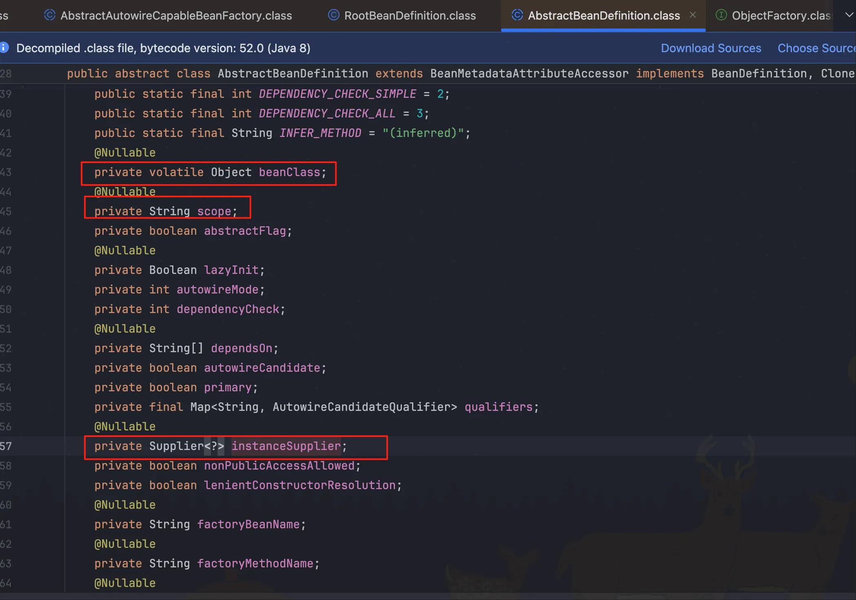Expand the hidden editor tabs dropdown chevron
Viewport: 856px width, 600px height.
click(x=849, y=15)
